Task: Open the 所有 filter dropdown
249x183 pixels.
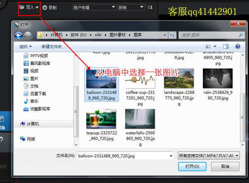Action: pyautogui.click(x=131, y=7)
